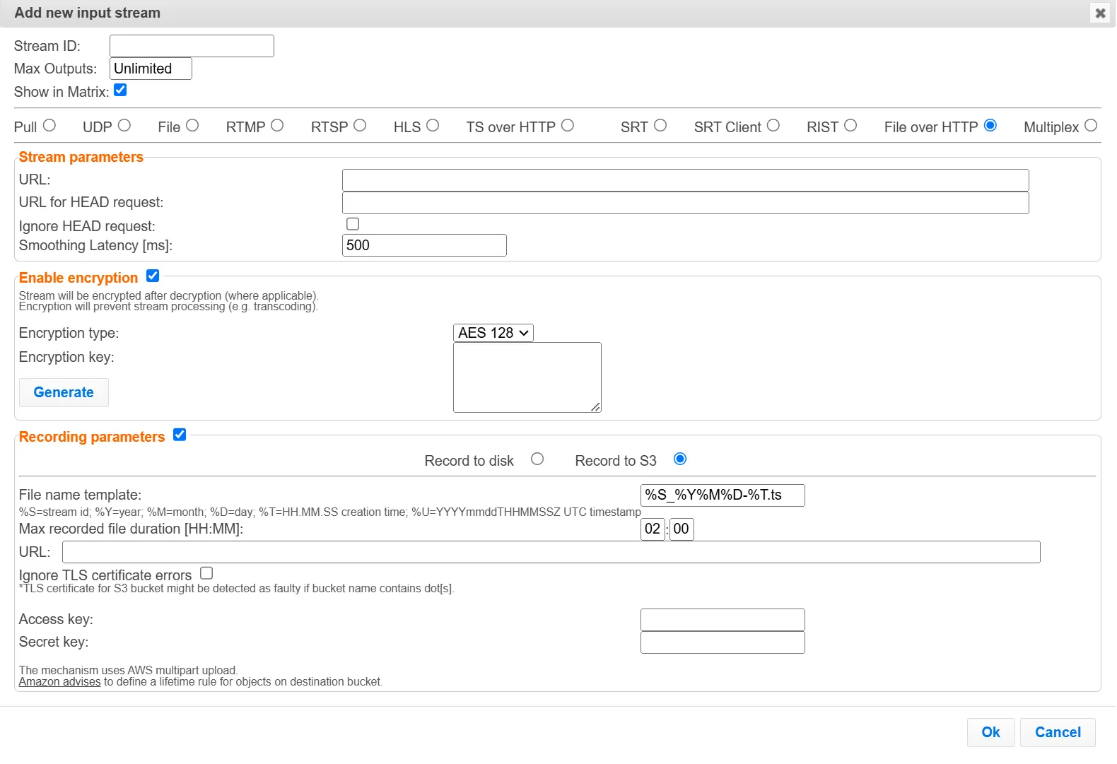This screenshot has width=1117, height=764.
Task: Open the Encryption type AES 128 dropdown
Action: [493, 333]
